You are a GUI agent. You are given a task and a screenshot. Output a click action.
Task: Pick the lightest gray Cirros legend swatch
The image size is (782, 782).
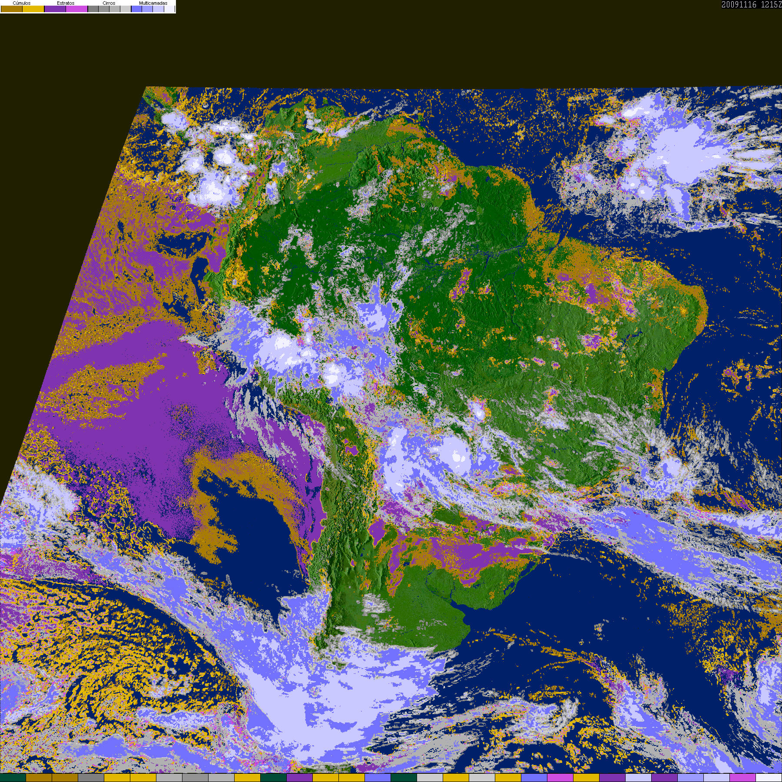point(126,9)
